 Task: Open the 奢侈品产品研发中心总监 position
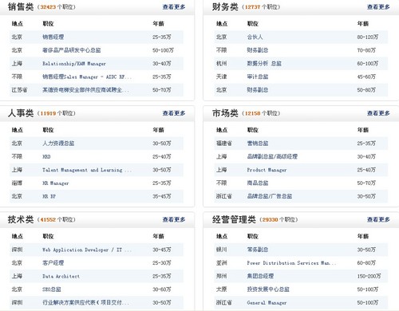(x=72, y=50)
